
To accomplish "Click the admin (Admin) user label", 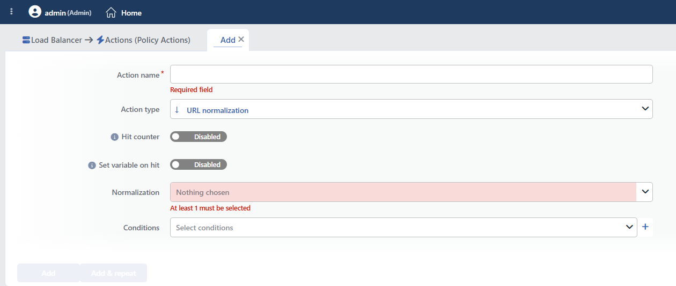I will [68, 12].
